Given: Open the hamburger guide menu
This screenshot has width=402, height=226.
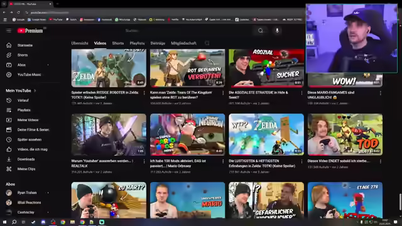Looking at the screenshot, I should [9, 31].
